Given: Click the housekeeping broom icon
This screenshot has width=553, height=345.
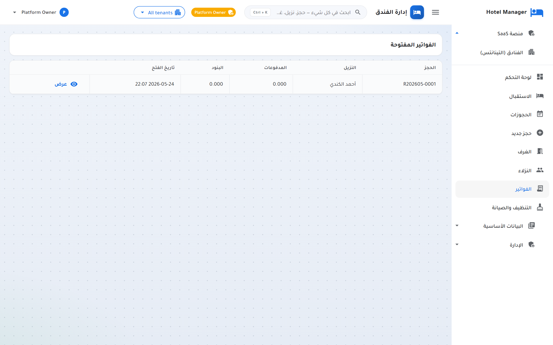Looking at the screenshot, I should click(x=540, y=207).
